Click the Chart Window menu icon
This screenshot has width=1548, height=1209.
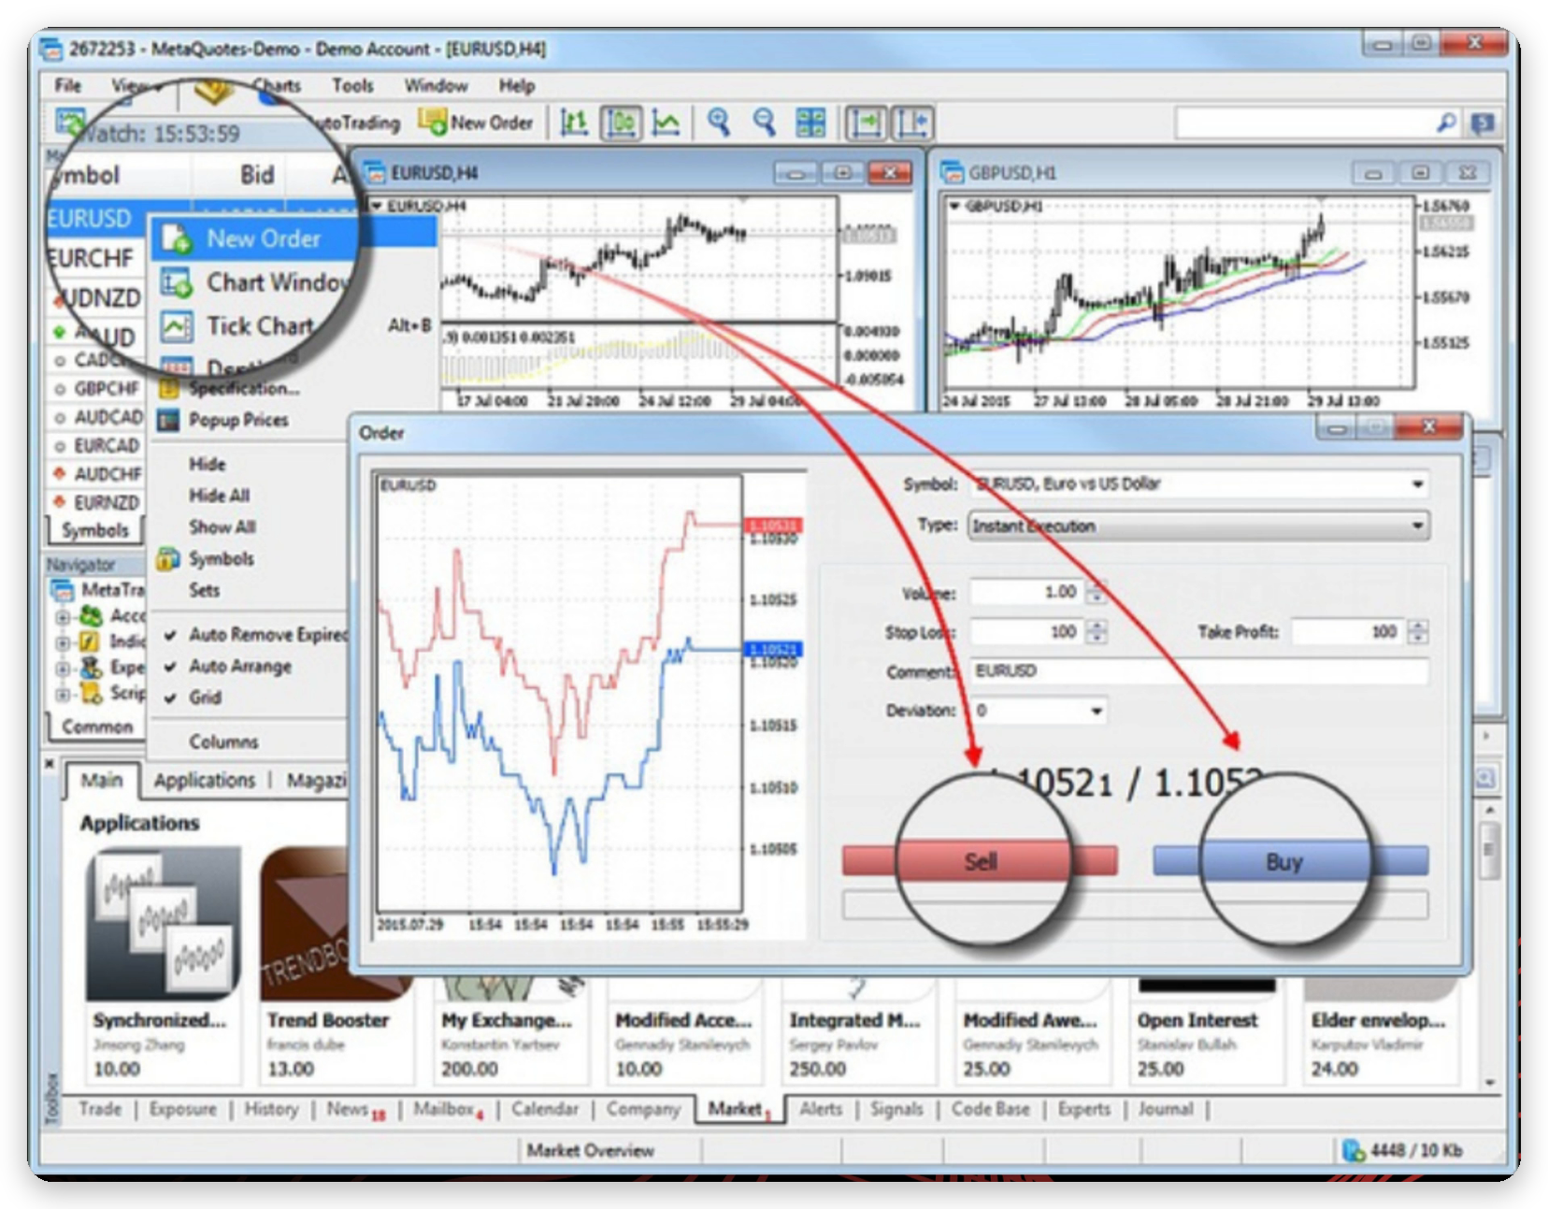point(176,282)
